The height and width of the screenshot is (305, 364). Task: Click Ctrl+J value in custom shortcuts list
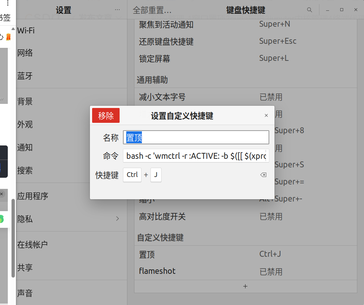[270, 254]
